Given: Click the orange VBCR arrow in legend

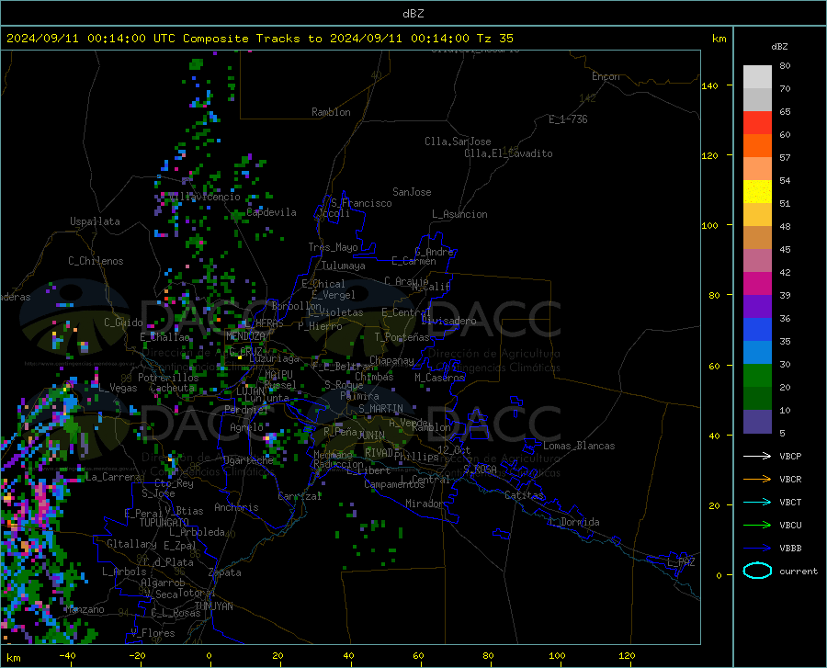Looking at the screenshot, I should point(757,480).
